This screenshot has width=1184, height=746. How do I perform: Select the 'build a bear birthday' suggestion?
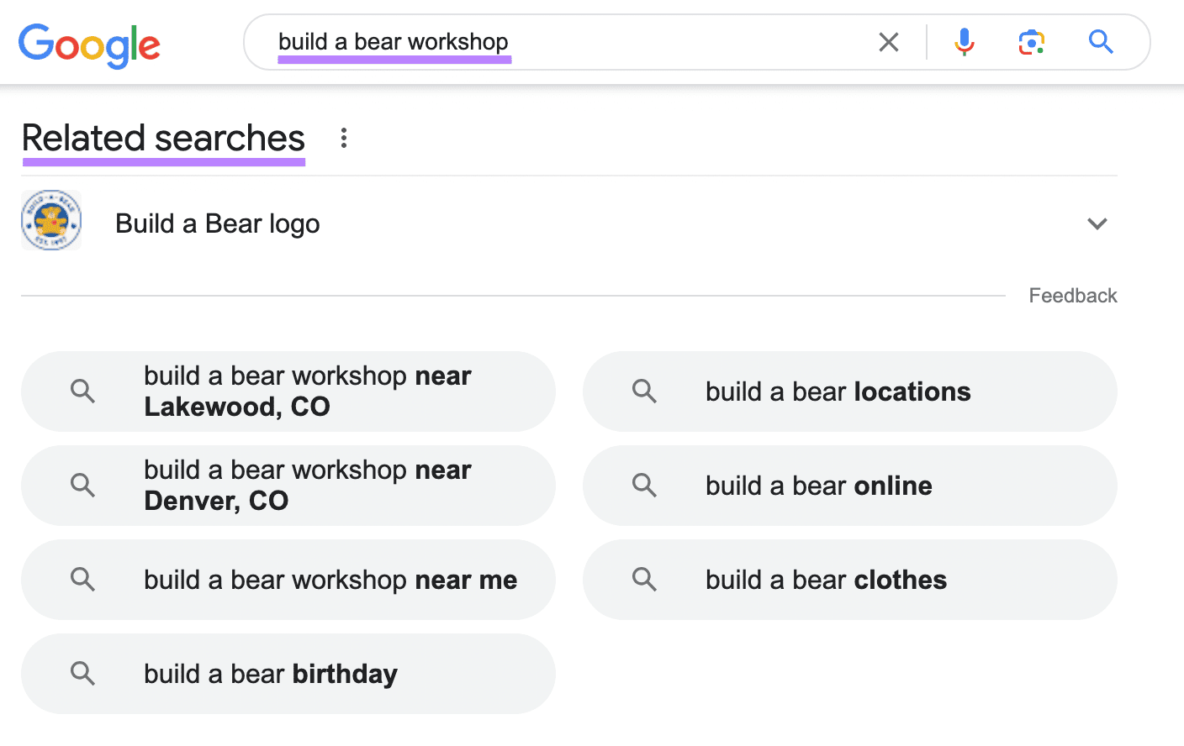(x=271, y=674)
